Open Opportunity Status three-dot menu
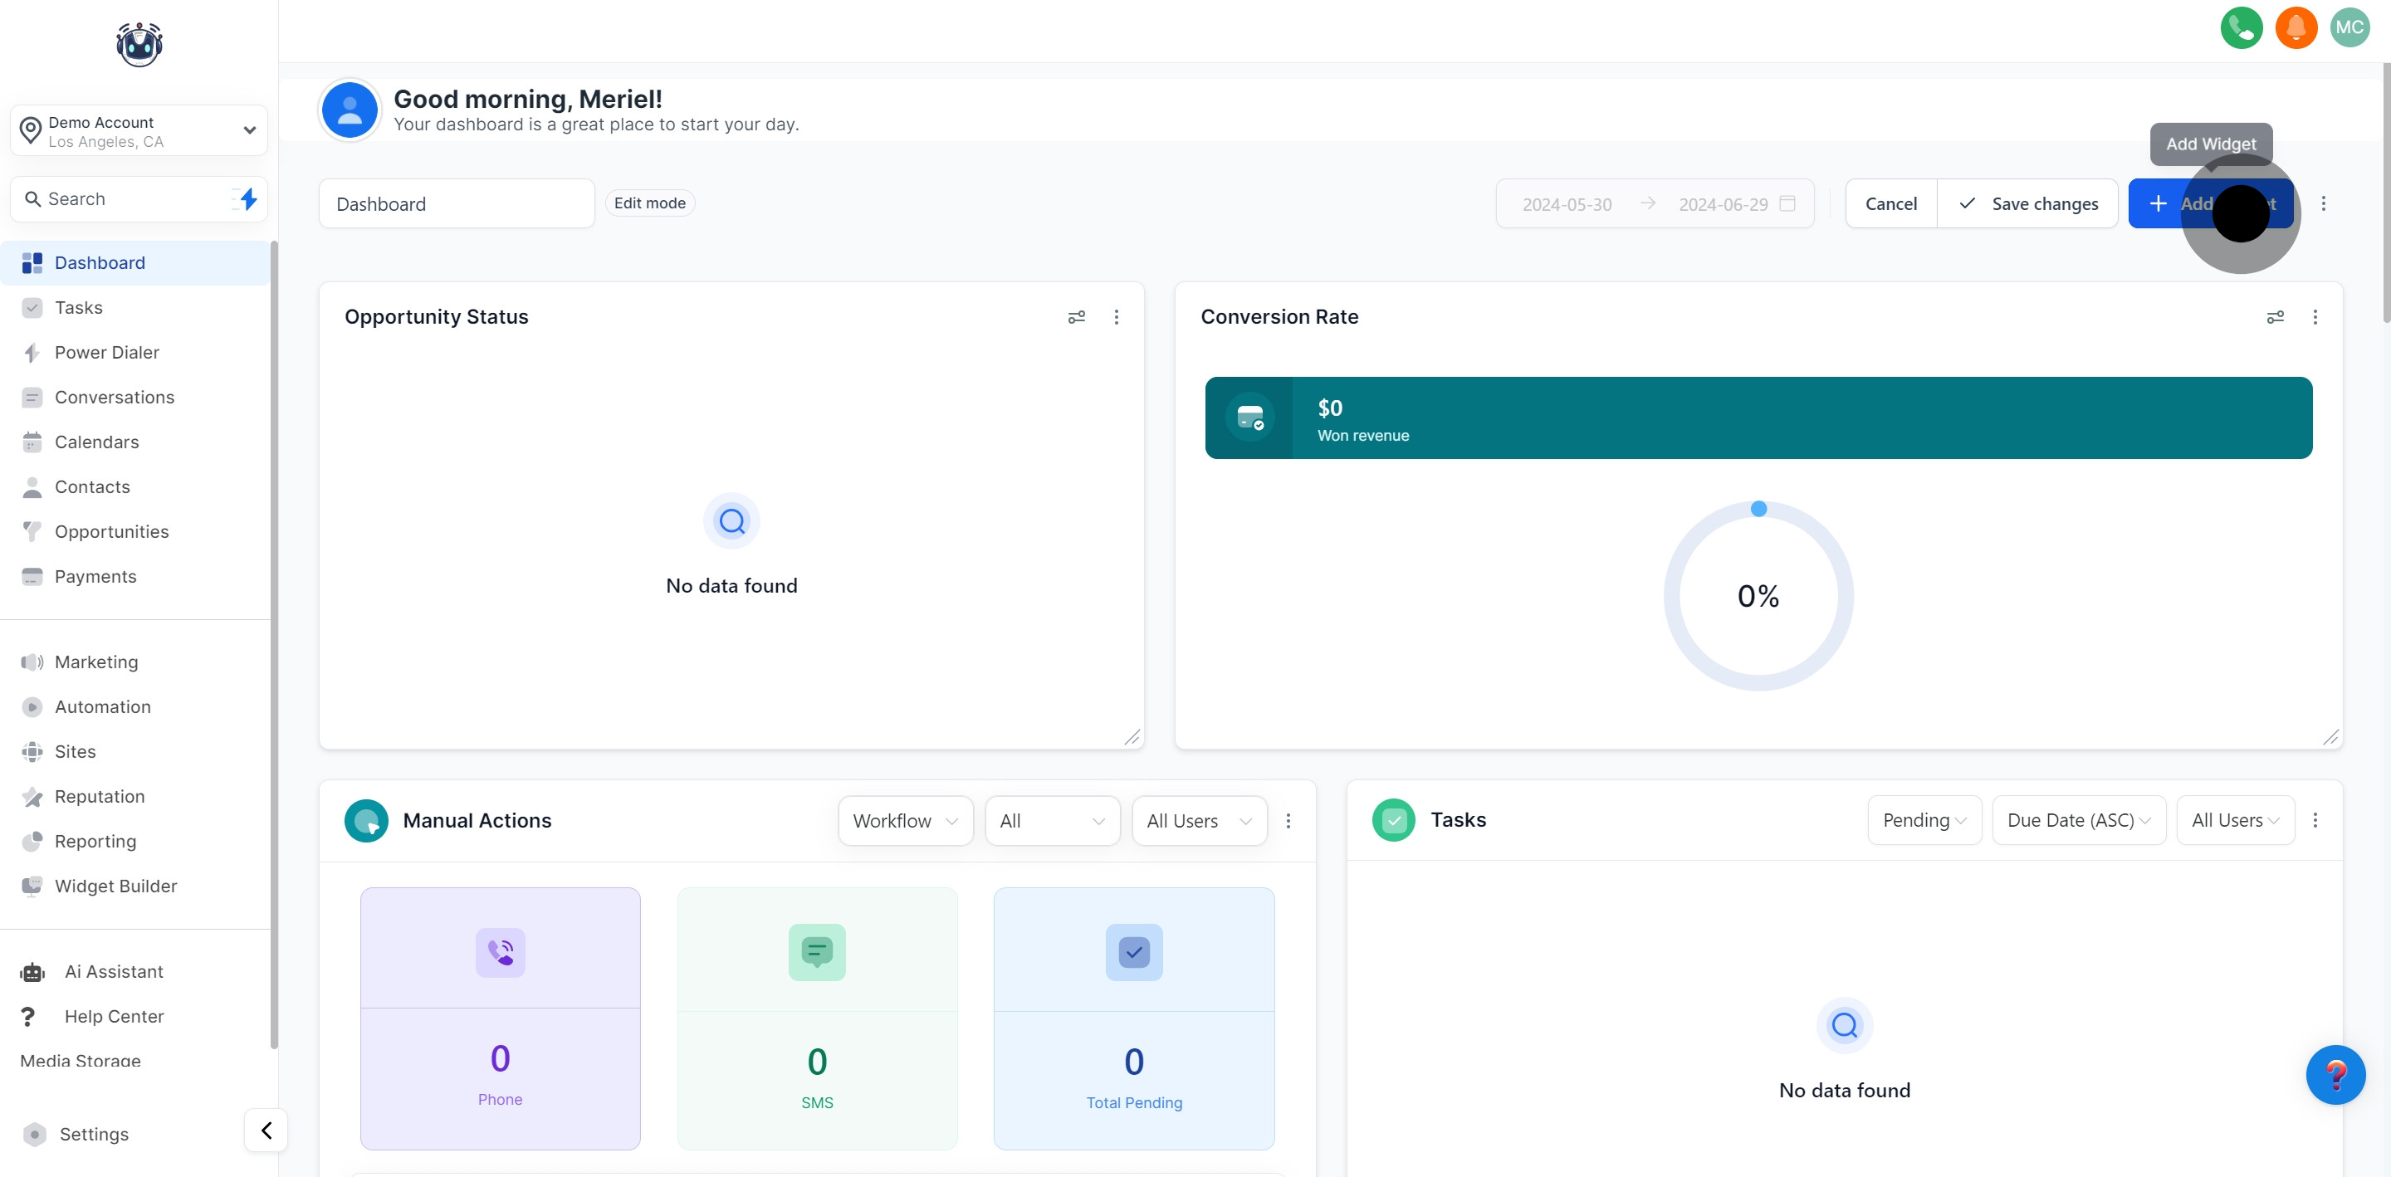Viewport: 2391px width, 1177px height. pyautogui.click(x=1116, y=317)
